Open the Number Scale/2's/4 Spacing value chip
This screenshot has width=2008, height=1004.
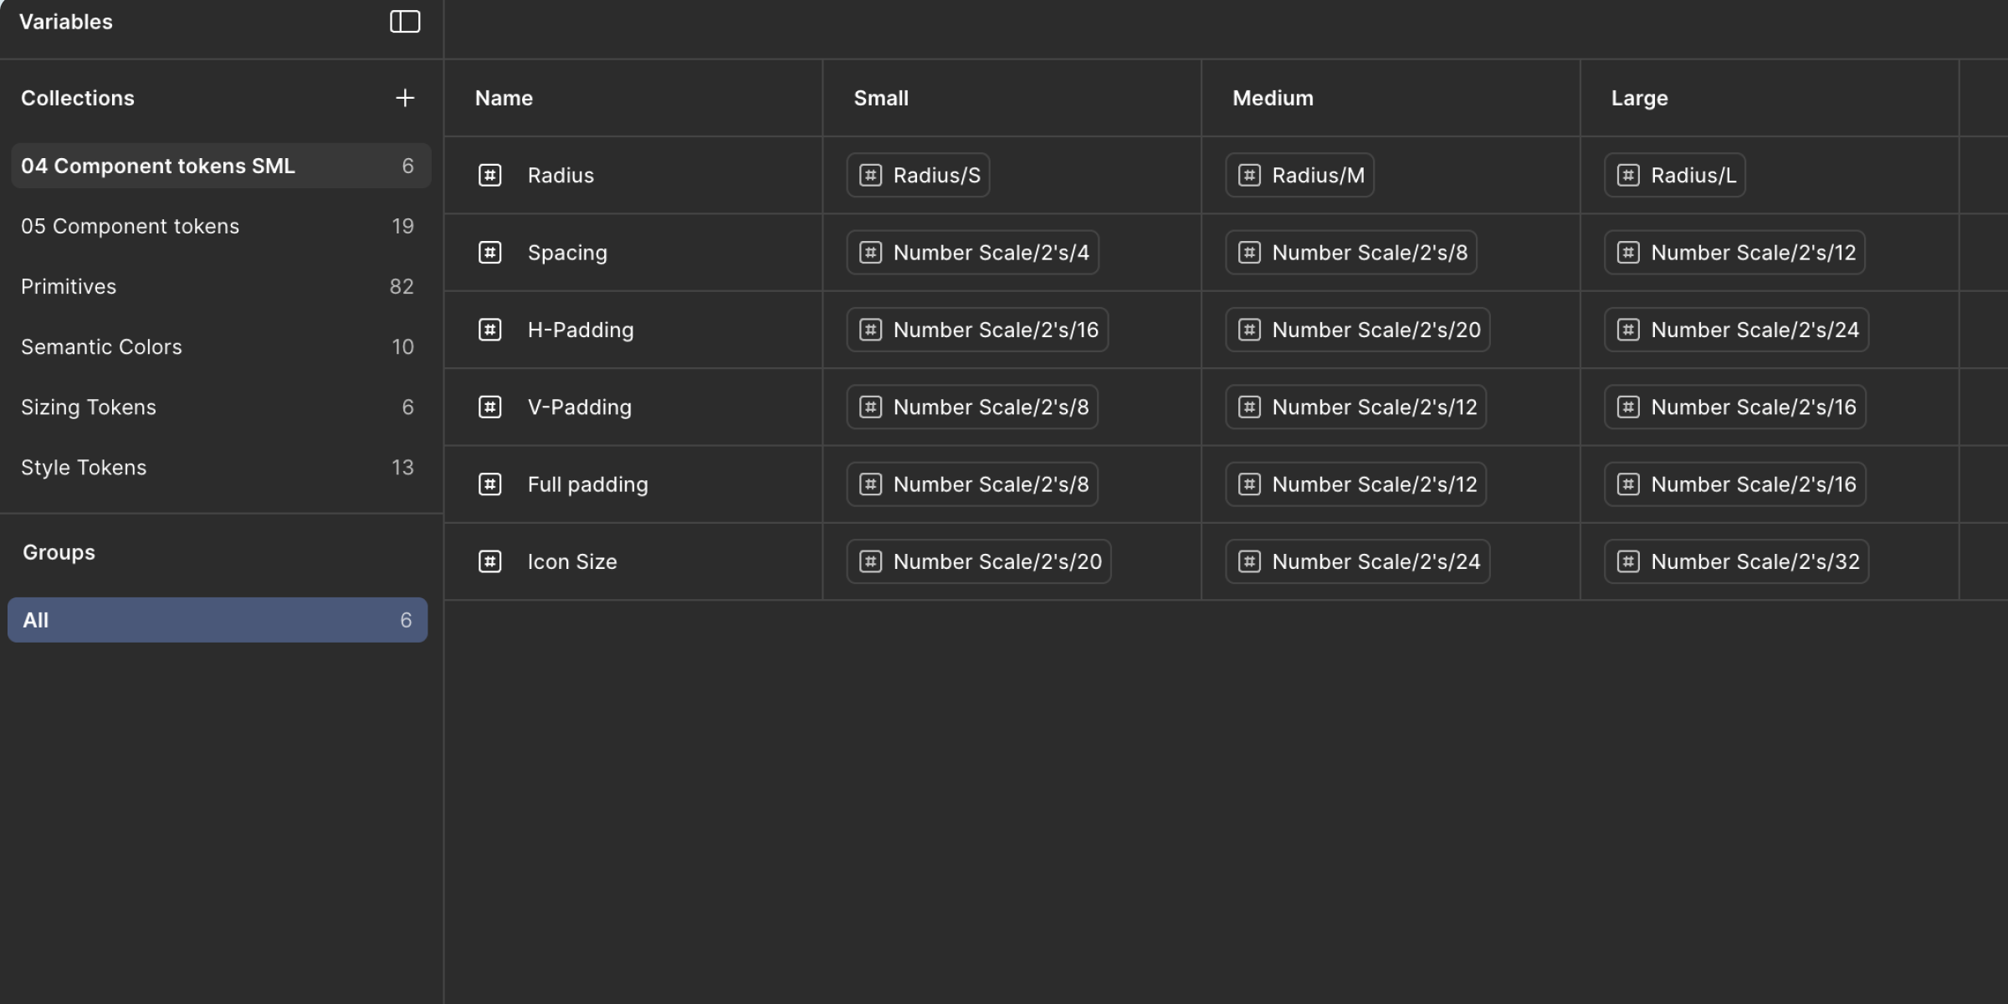click(972, 253)
